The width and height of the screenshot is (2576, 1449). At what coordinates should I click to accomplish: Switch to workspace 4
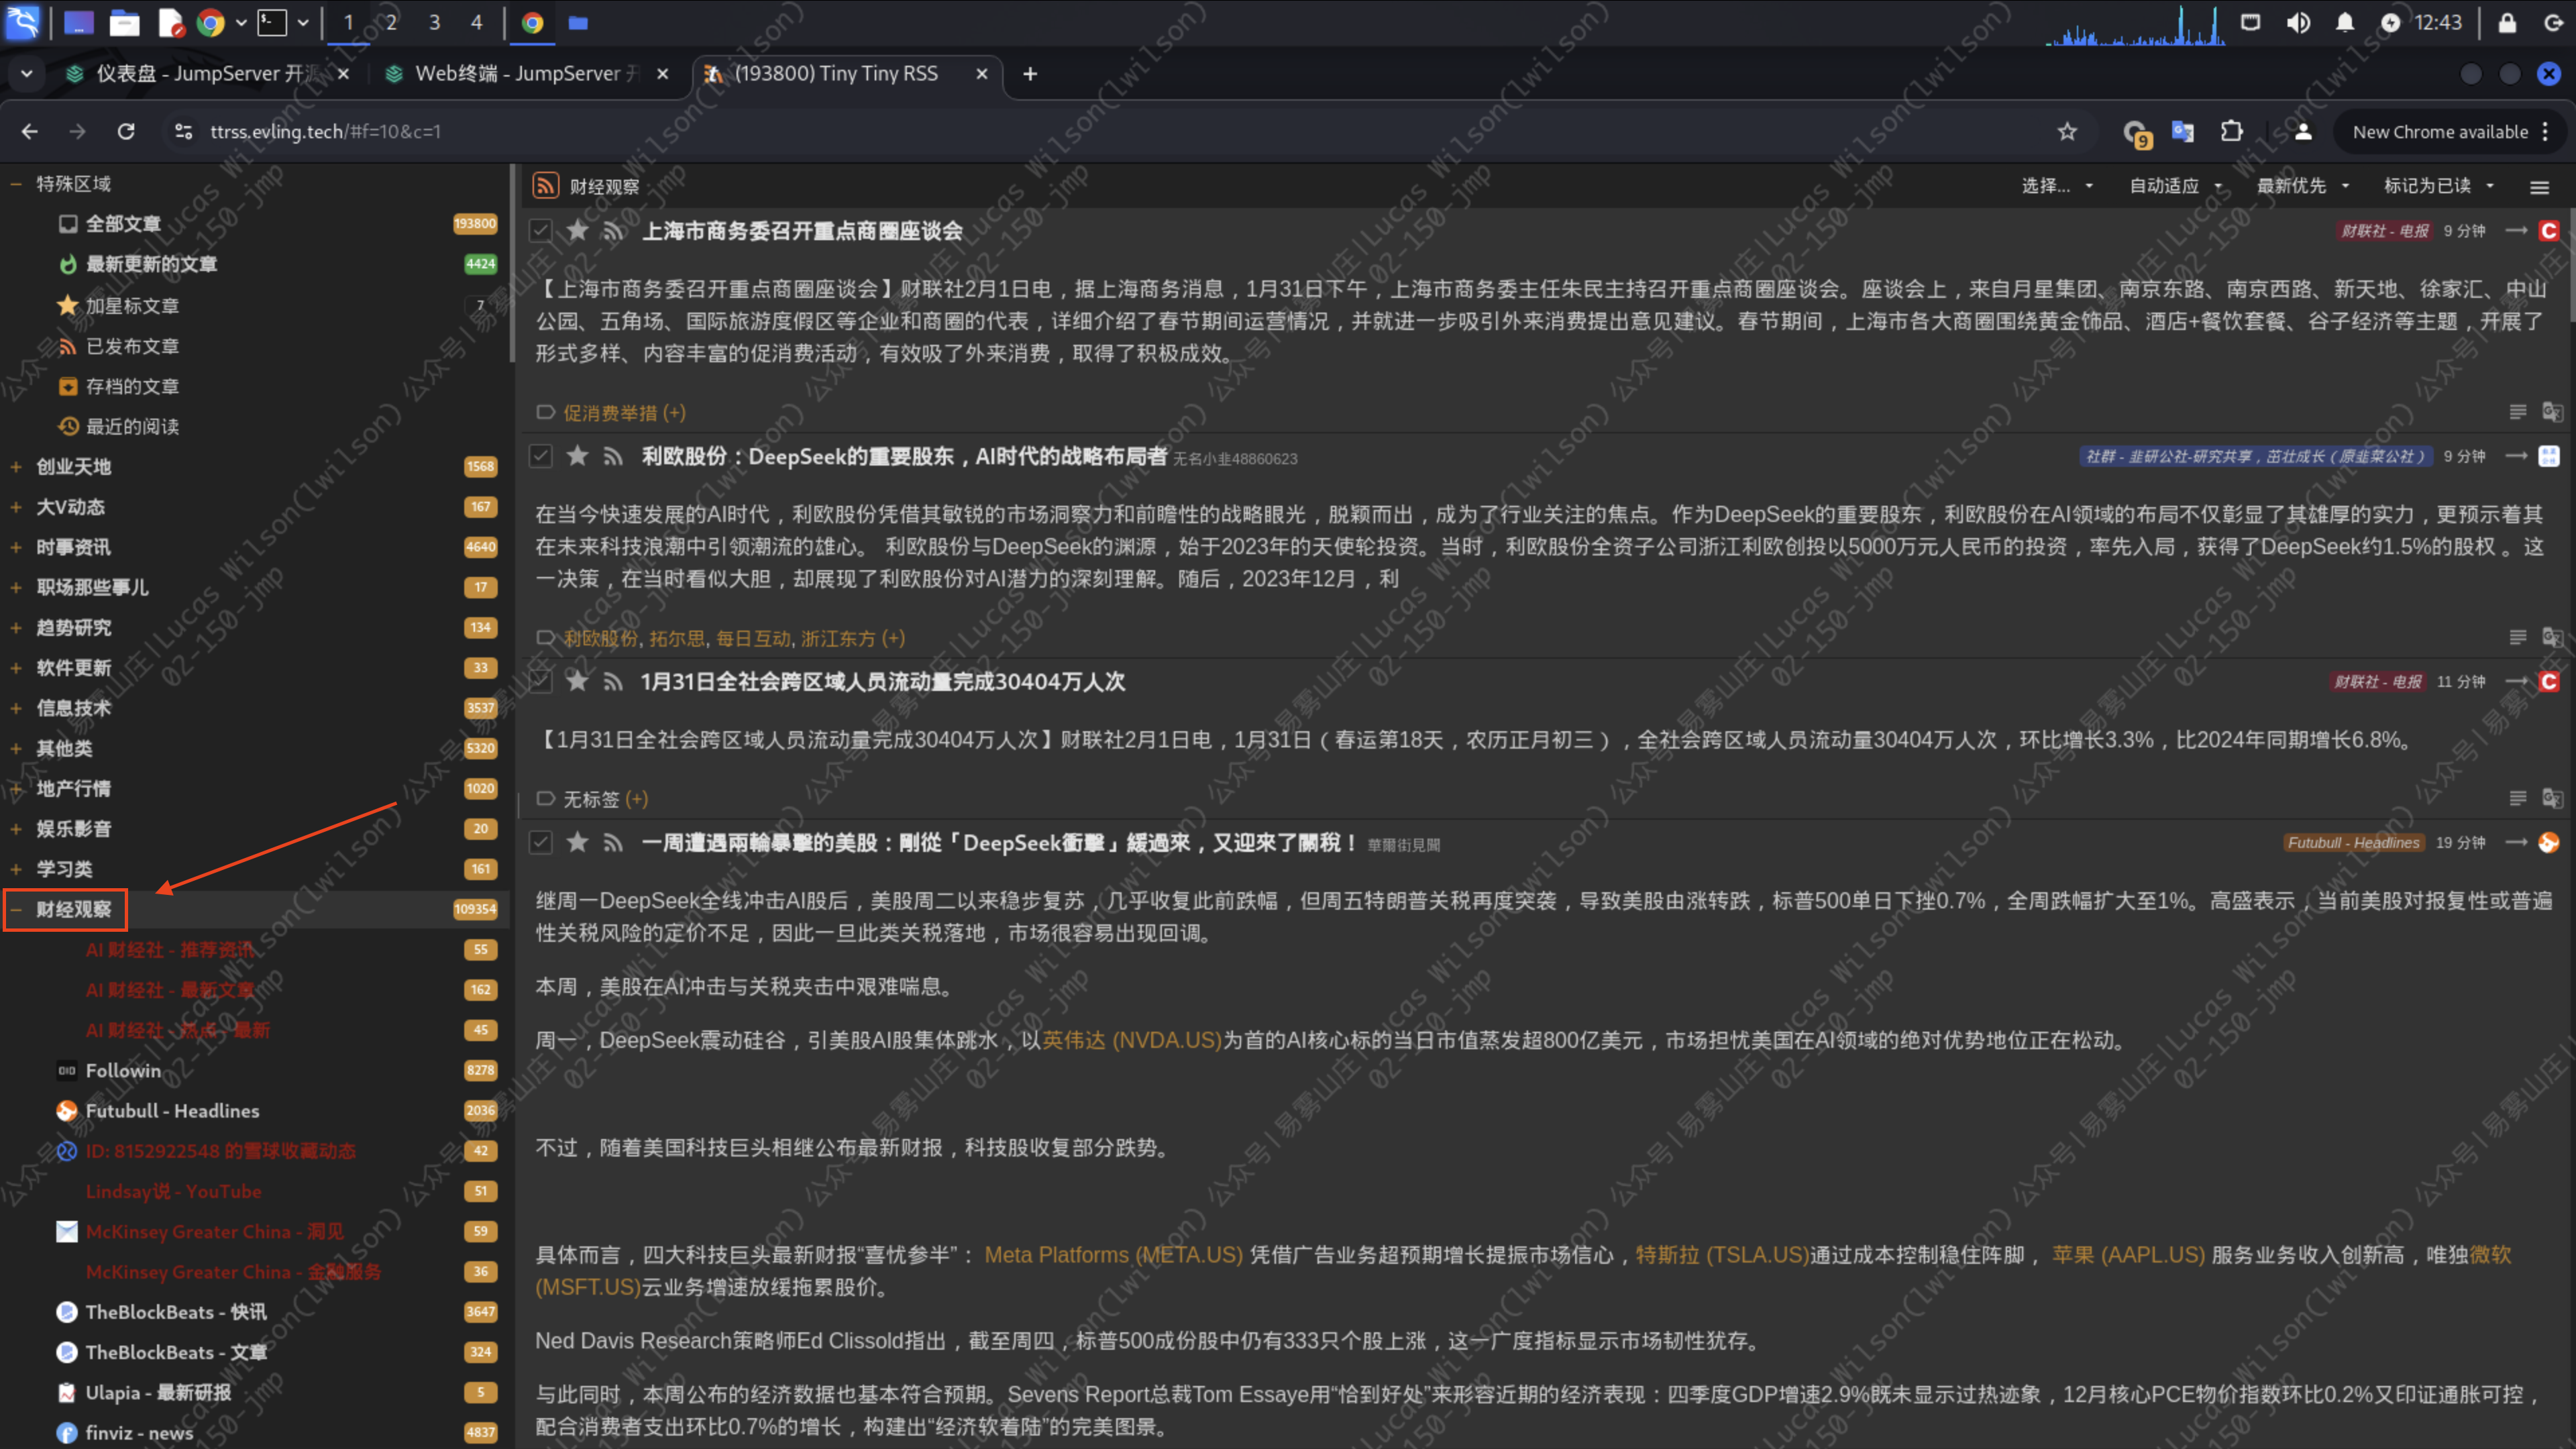[476, 22]
